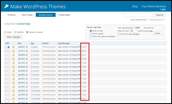Screen dimensions: 172x104
Task: Click the Modified square icon in 2.0.1 row
Action: pyautogui.click(x=13, y=55)
